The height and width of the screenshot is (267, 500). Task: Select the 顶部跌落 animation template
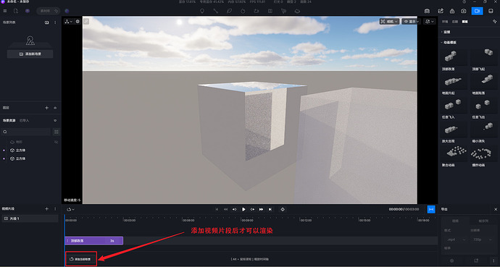pyautogui.click(x=454, y=57)
